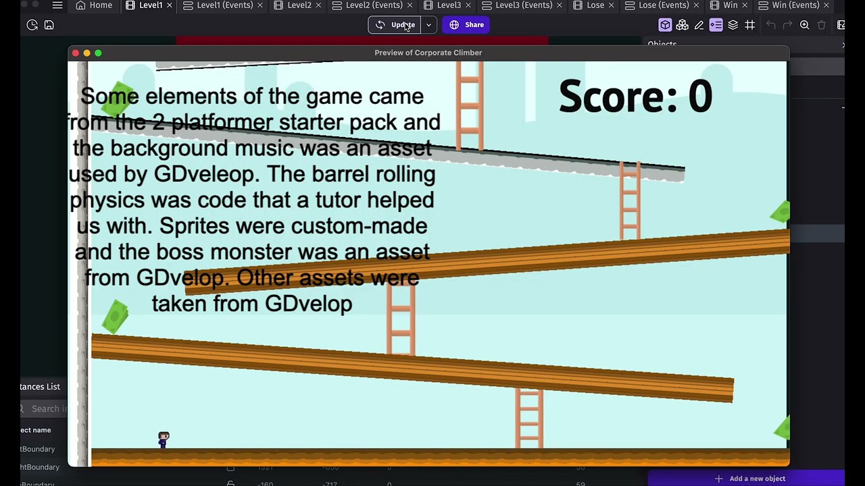
Task: Click the Share button
Action: click(x=467, y=25)
